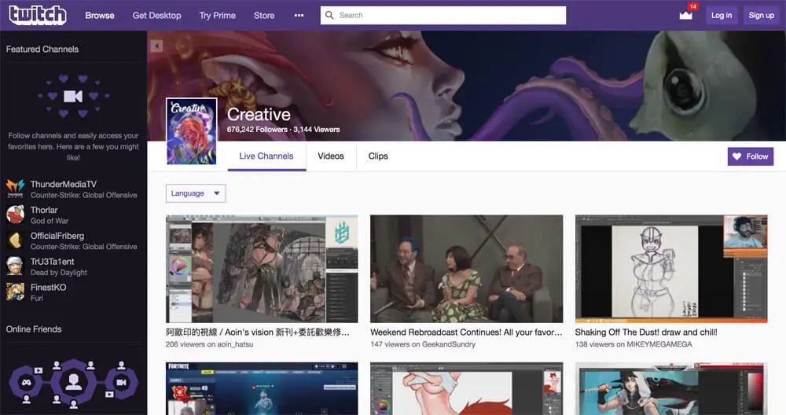Click the 676,242 Followers text

257,130
